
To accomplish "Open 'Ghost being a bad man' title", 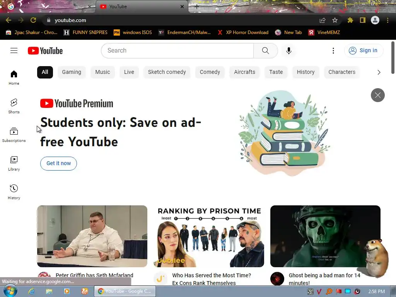I will 324,279.
